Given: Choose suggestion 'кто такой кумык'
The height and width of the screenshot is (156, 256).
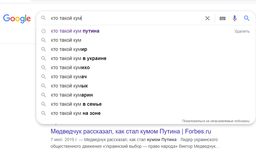Looking at the screenshot, I should tap(69, 86).
